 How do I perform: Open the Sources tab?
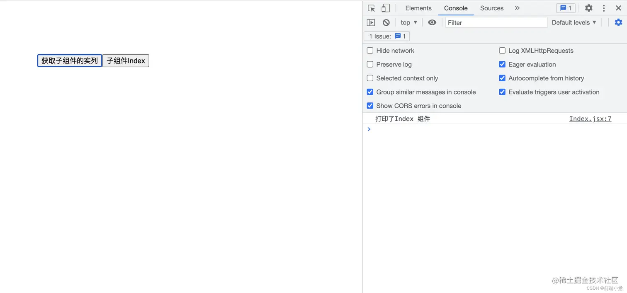point(492,8)
